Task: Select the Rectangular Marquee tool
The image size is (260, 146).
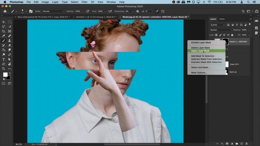Action: [x=10, y=22]
